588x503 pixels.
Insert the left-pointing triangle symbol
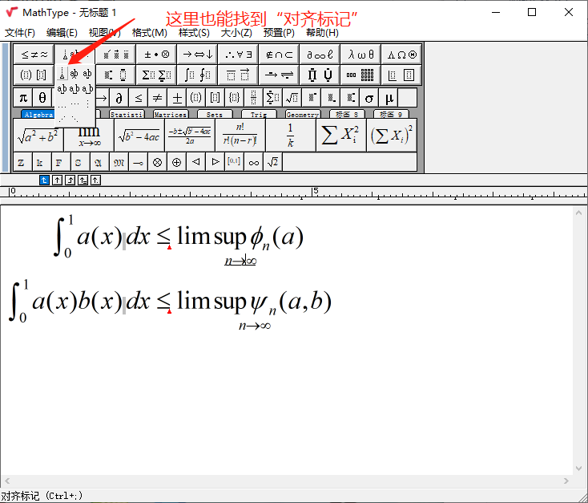pos(195,162)
